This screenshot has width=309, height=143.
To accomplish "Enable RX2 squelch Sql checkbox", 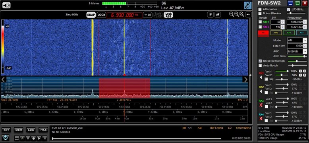I will [266, 93].
